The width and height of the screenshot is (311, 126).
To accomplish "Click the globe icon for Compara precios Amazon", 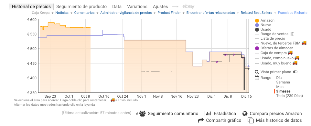I will pyautogui.click(x=245, y=113).
